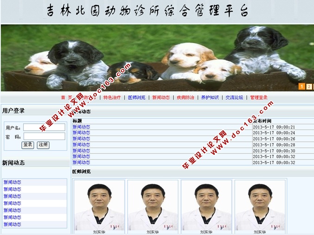The height and width of the screenshot is (235, 314).
Task: Open the 特色治疗 menu item
Action: point(112,97)
